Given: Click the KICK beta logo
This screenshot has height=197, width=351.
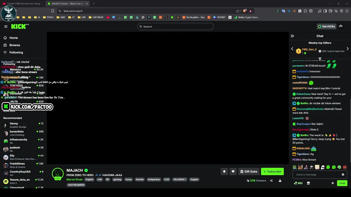Looking at the screenshot, I should coord(20,26).
